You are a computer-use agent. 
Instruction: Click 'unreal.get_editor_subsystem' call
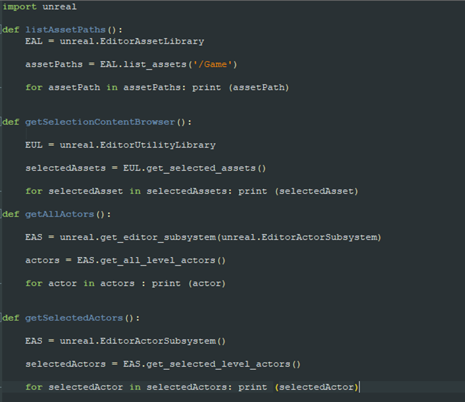click(x=138, y=237)
